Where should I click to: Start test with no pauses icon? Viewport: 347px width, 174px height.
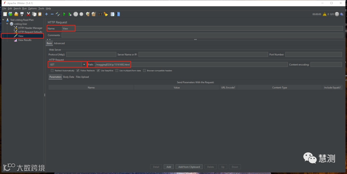70,14
